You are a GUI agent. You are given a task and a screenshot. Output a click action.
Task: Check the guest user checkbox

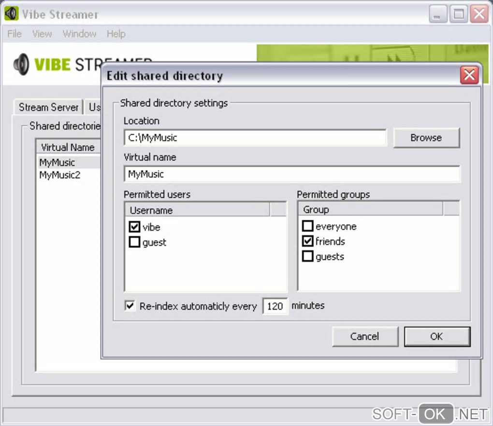tap(134, 242)
